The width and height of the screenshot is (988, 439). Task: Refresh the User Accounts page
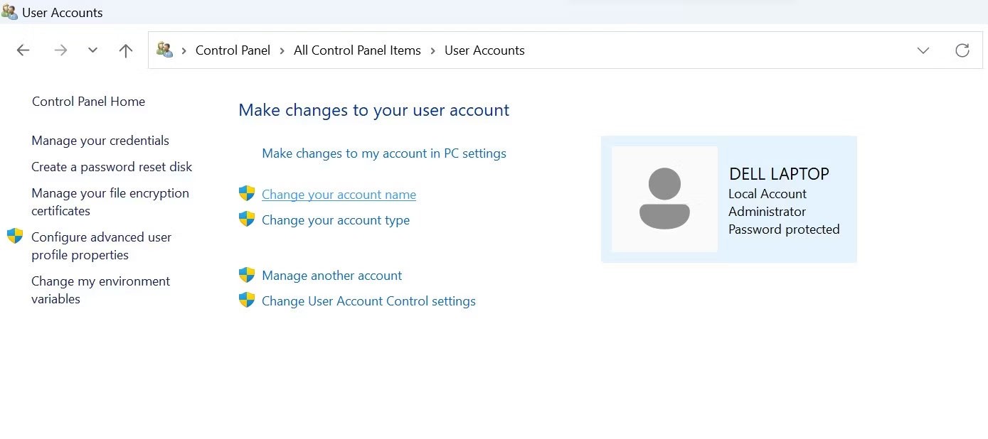pos(962,50)
